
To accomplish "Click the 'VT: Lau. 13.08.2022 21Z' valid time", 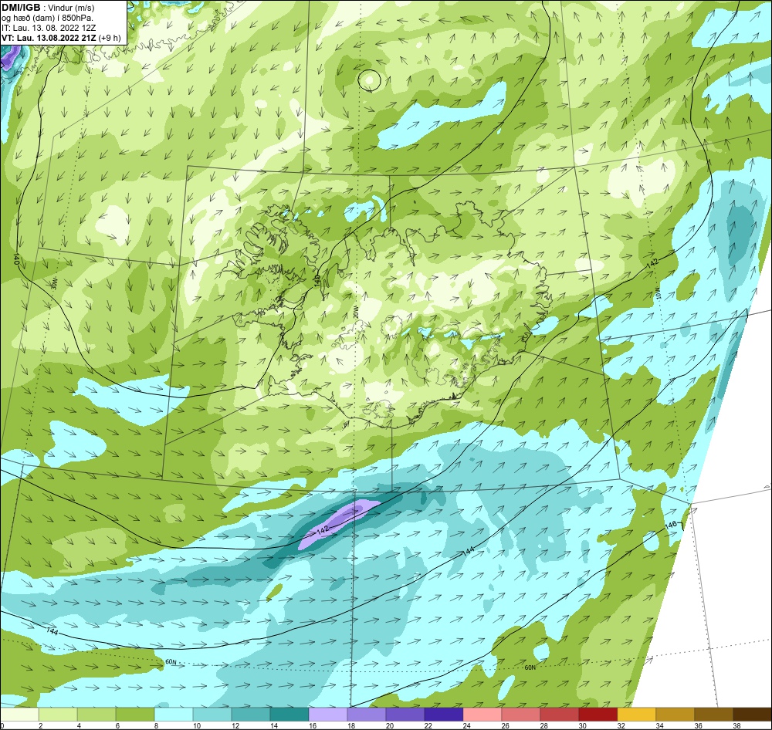I will point(49,37).
